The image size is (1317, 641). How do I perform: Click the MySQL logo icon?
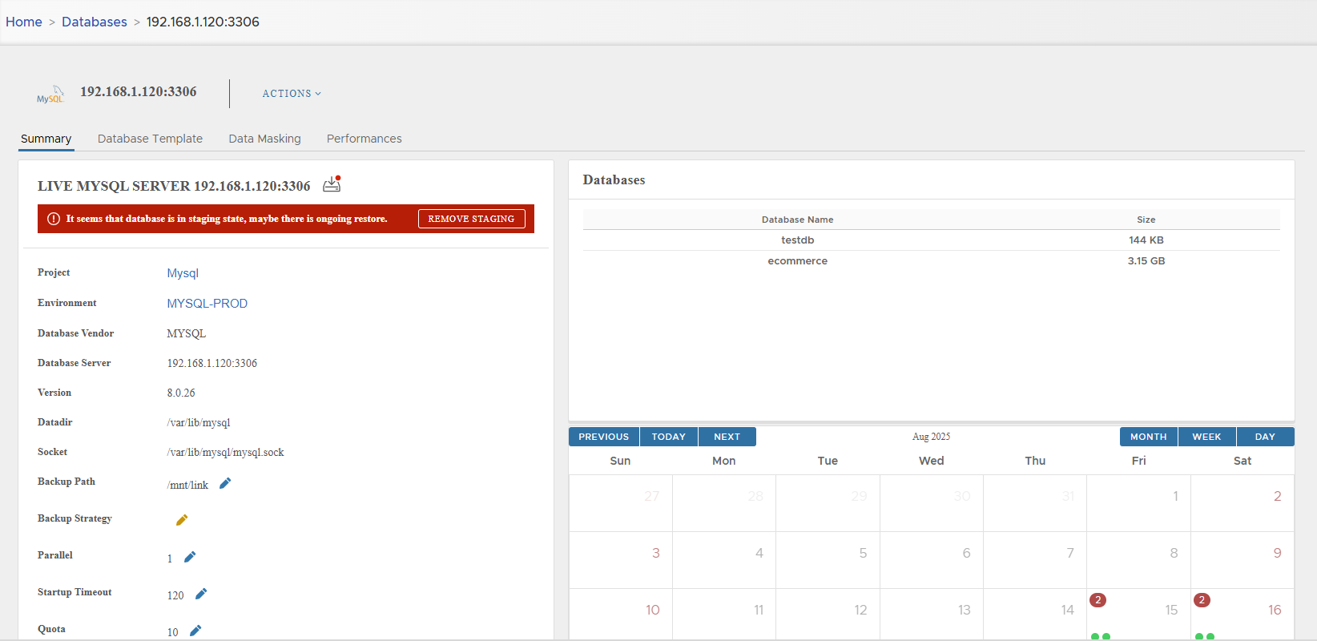(50, 95)
